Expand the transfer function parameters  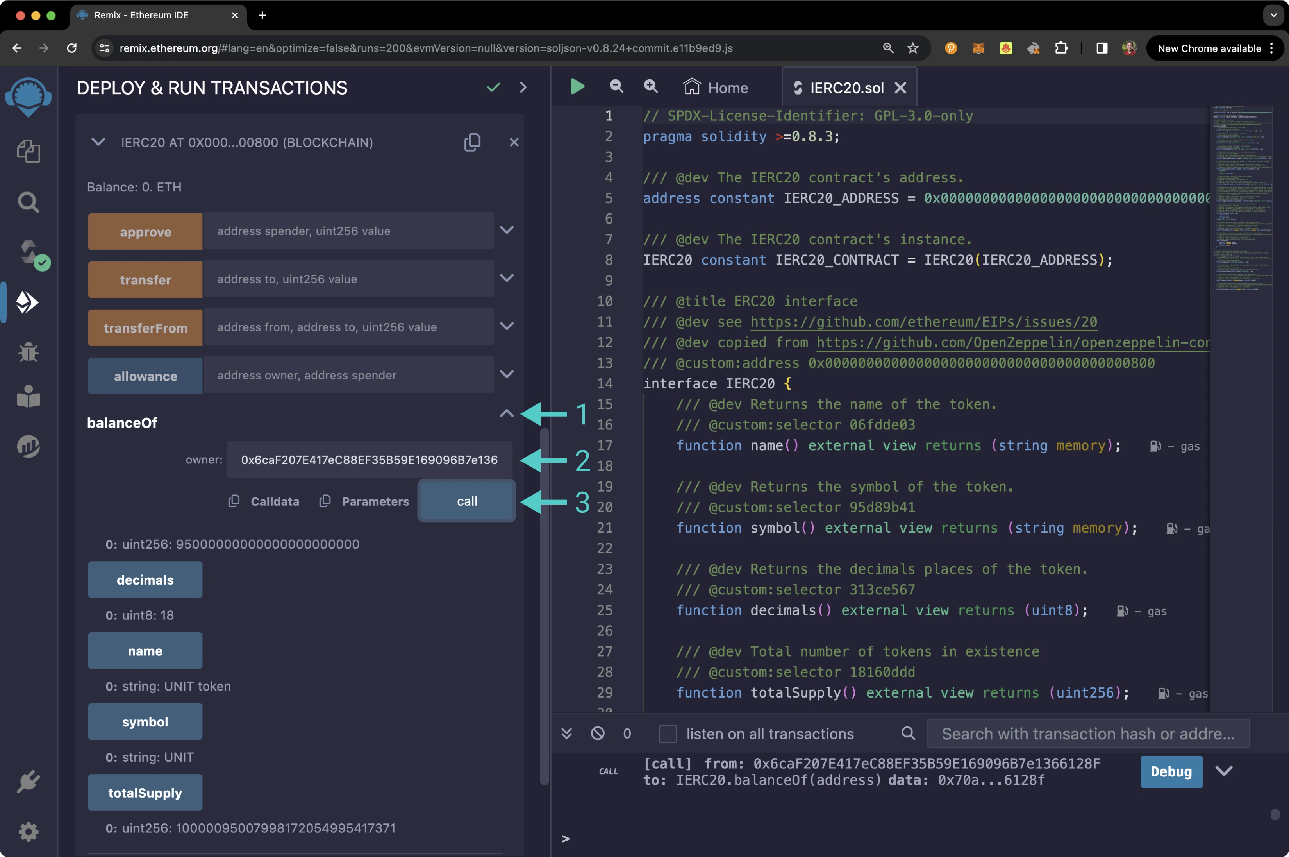507,278
